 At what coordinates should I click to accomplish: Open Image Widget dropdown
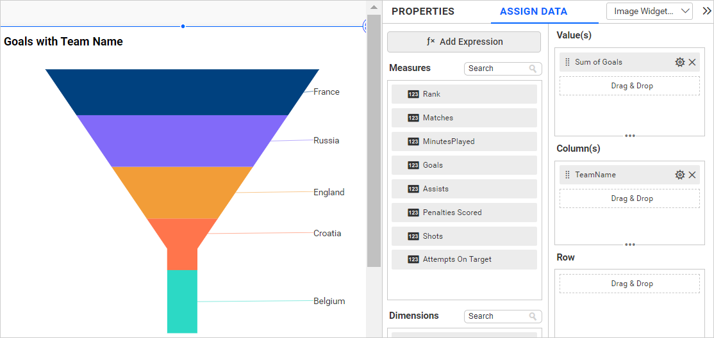click(x=649, y=11)
